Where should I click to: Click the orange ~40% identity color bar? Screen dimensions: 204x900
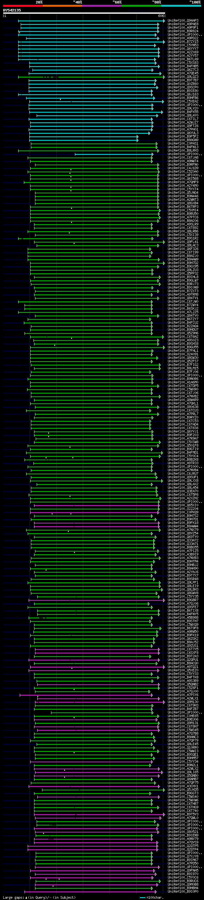point(62,6)
